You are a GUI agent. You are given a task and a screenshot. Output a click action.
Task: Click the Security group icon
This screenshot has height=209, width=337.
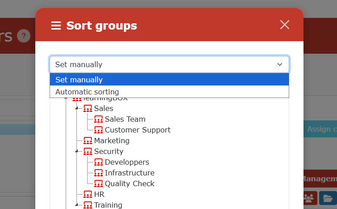[x=88, y=152]
